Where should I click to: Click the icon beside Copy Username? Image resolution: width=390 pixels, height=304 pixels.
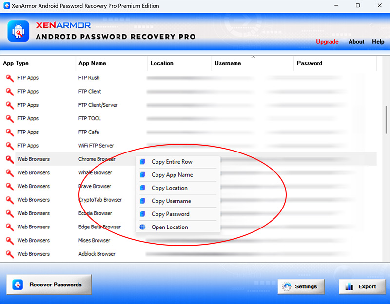(142, 201)
